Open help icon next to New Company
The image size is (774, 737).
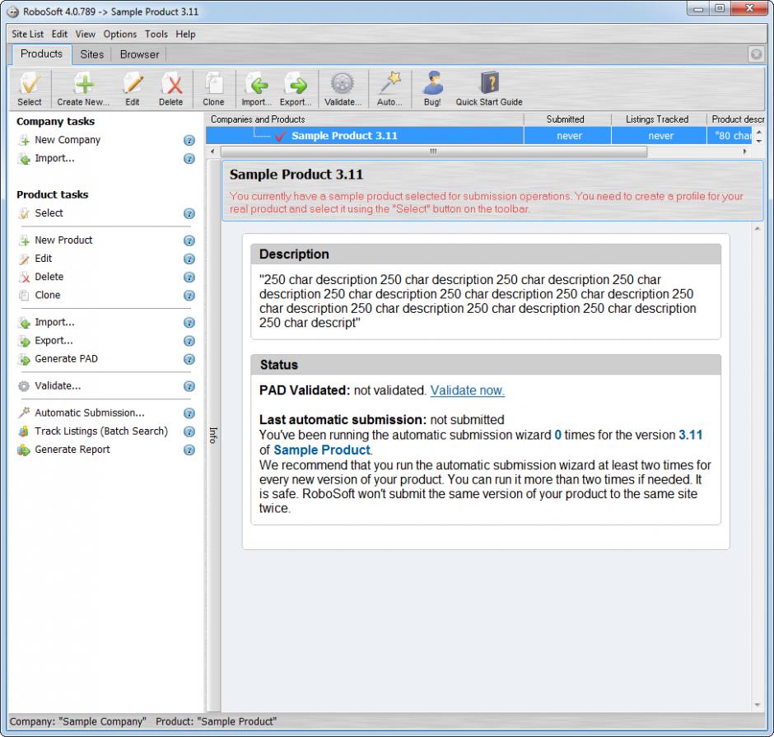(189, 141)
